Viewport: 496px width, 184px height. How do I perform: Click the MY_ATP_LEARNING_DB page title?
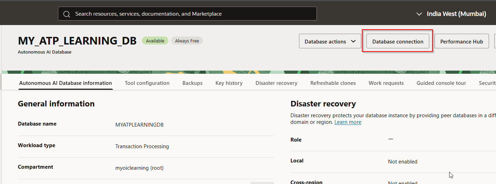(x=77, y=41)
